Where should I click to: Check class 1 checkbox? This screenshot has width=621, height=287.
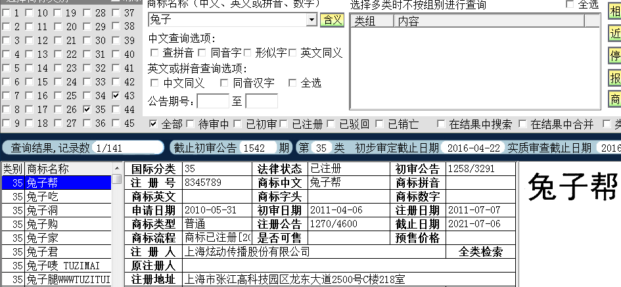5,12
